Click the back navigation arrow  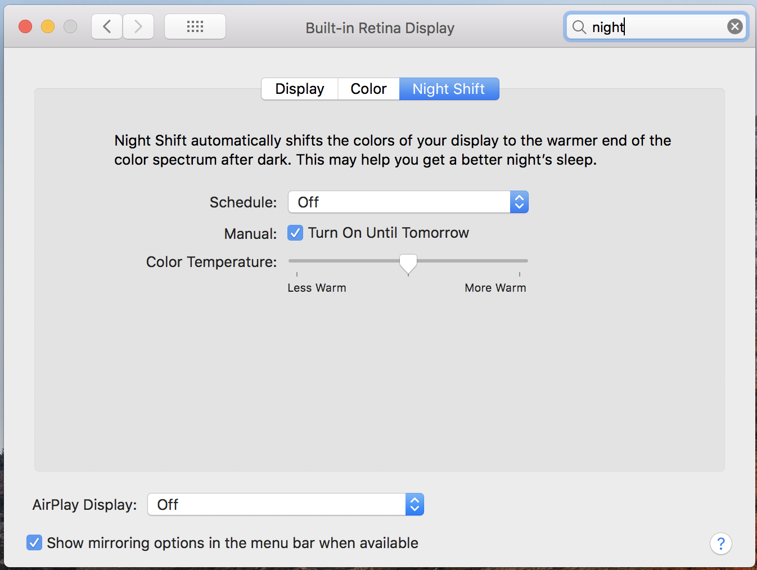click(x=107, y=26)
